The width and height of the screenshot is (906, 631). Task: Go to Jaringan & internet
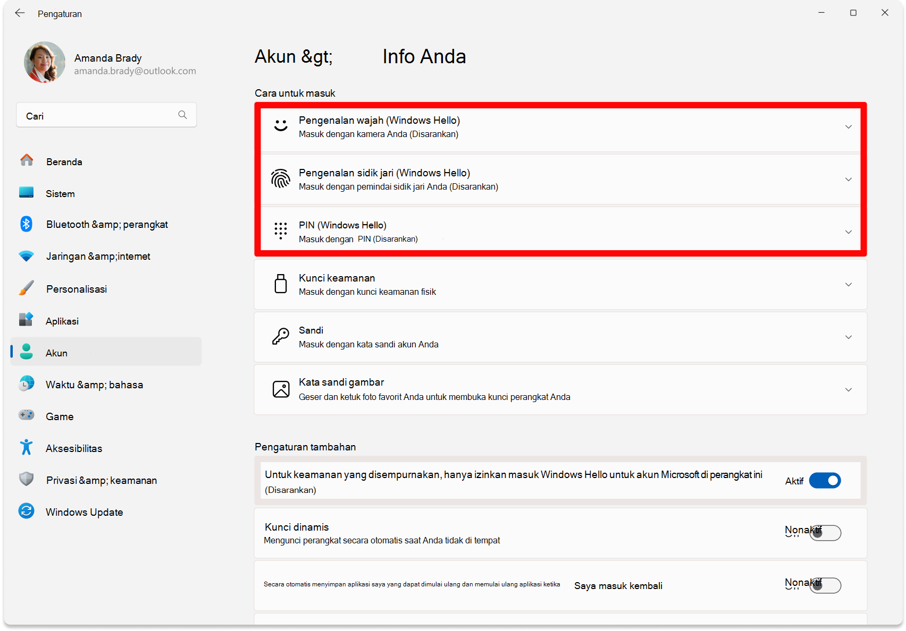106,257
